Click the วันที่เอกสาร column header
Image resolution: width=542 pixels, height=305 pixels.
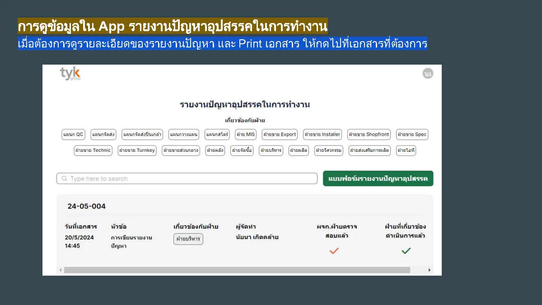pyautogui.click(x=81, y=226)
